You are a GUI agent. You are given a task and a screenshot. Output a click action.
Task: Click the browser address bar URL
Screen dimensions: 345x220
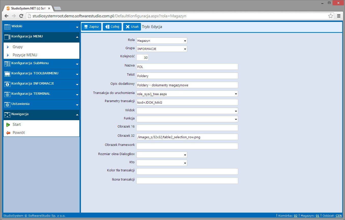pos(109,16)
